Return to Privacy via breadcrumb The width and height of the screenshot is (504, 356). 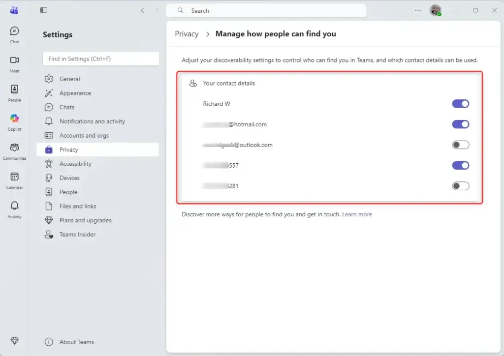pos(187,34)
